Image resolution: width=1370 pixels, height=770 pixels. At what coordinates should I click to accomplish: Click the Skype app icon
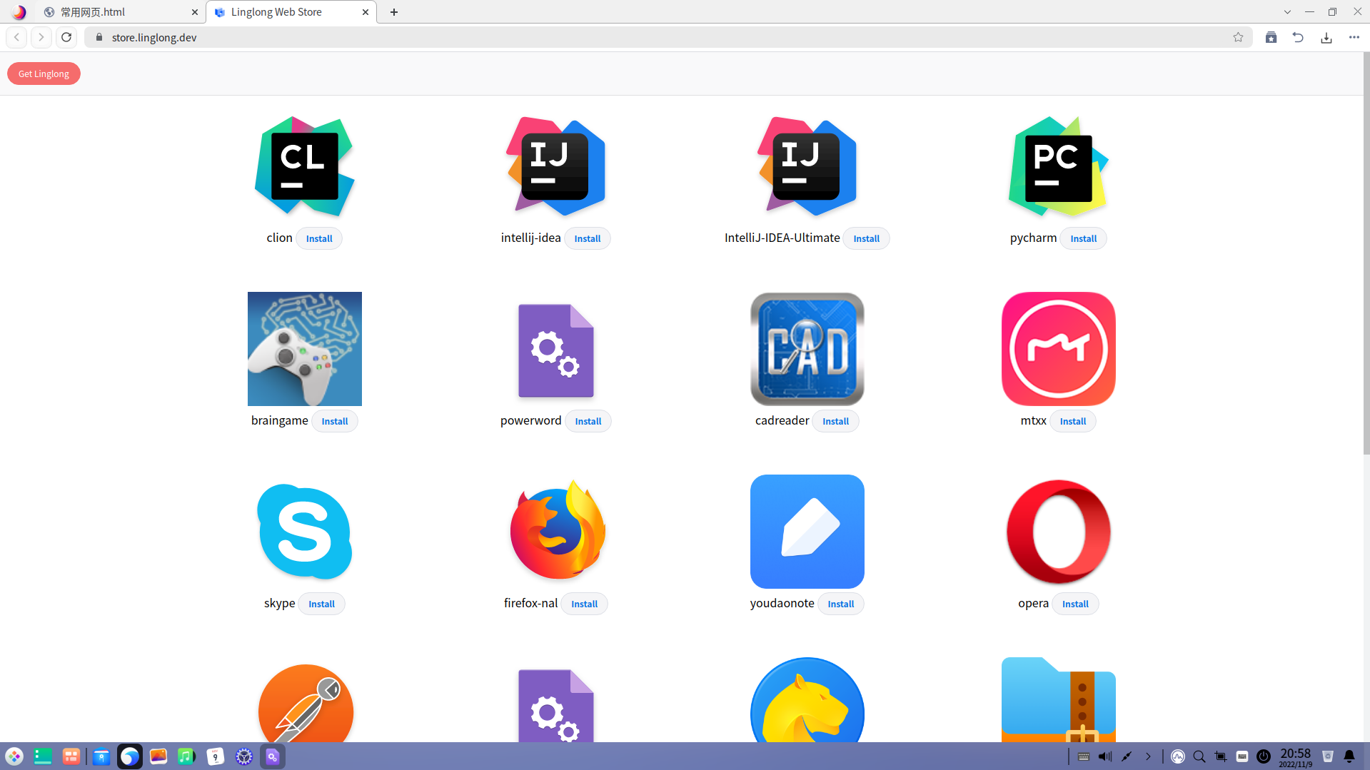[x=305, y=532]
